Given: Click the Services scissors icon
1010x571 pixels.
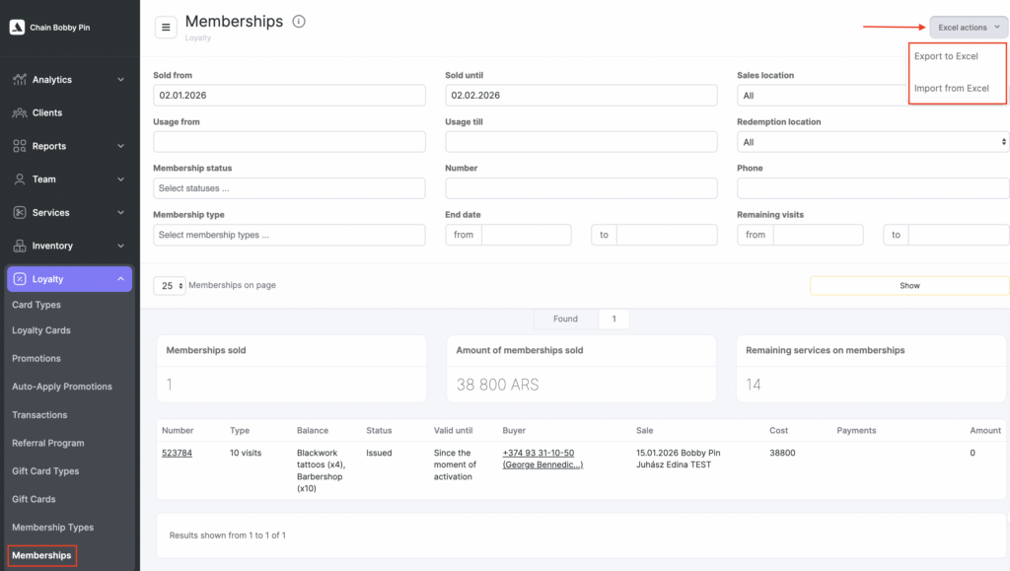Looking at the screenshot, I should [x=20, y=213].
